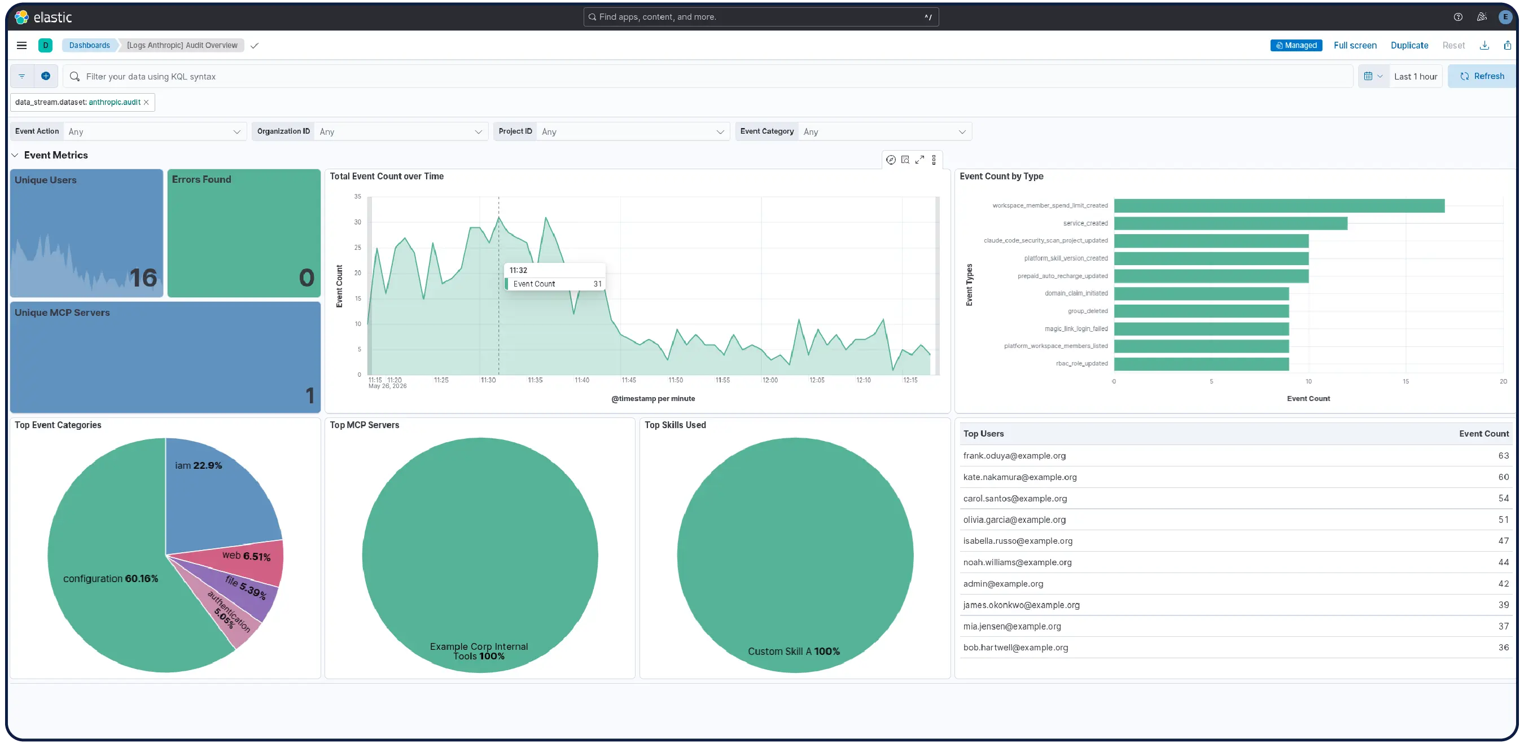
Task: Maximize the Total Event Count panel
Action: point(919,160)
